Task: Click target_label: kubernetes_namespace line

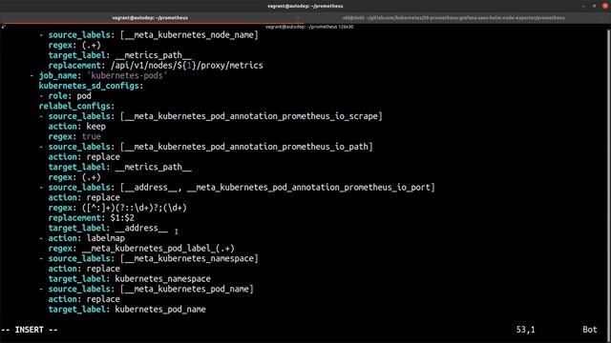Action: [x=130, y=279]
